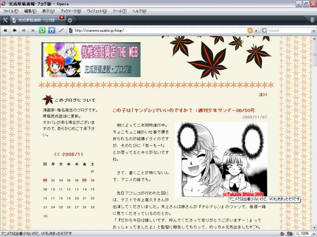Go to previous month via << link
This screenshot has height=237, width=317.
tap(57, 154)
